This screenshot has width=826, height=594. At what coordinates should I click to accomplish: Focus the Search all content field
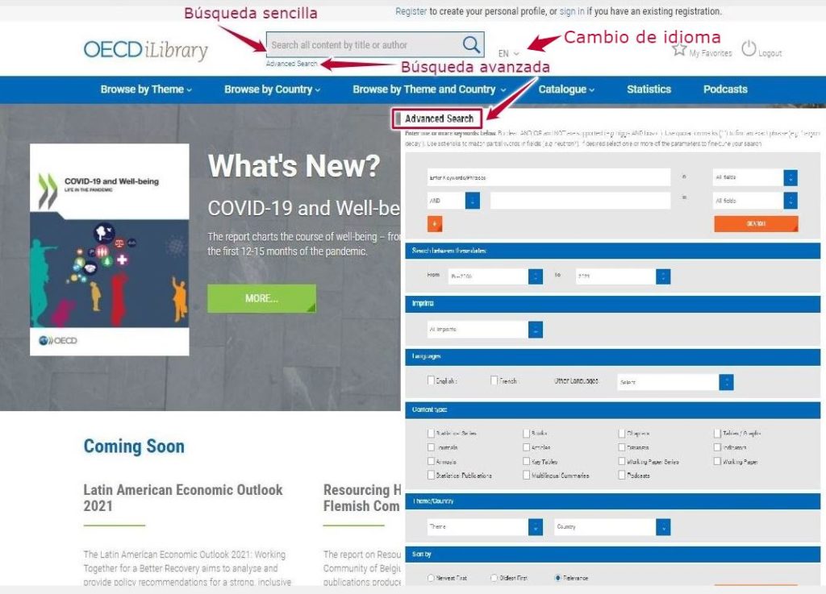click(x=364, y=44)
